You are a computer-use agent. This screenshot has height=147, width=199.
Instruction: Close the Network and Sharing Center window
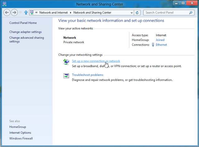(192, 3)
